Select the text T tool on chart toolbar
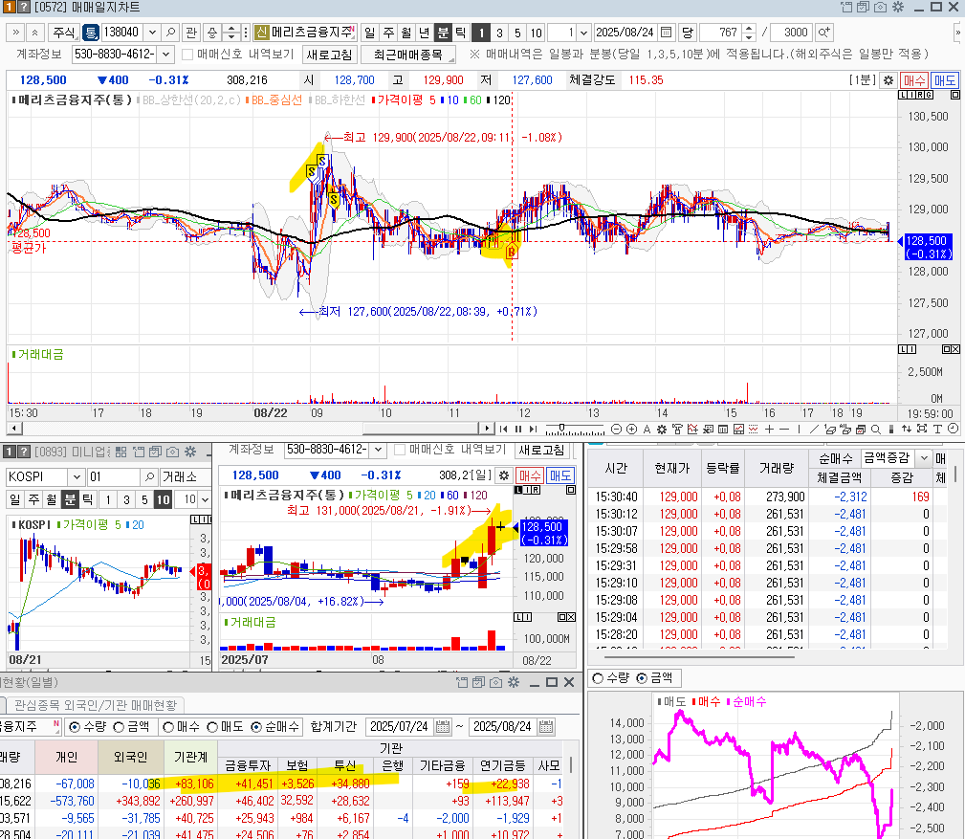Screen dimensions: 965x839 coord(937,429)
